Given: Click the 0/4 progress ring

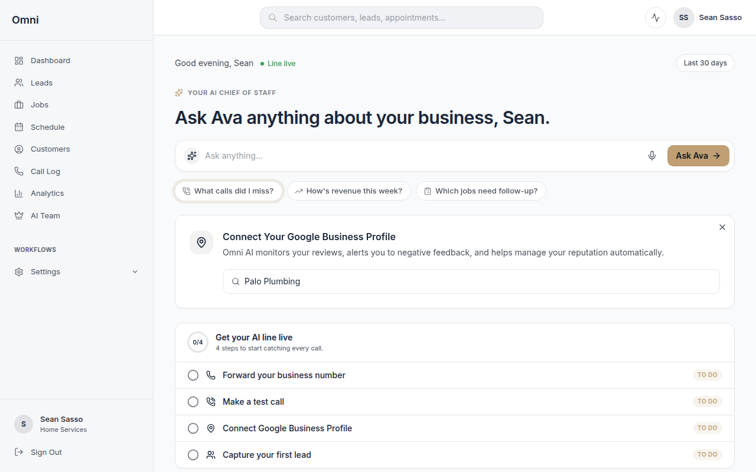Looking at the screenshot, I should pos(198,342).
